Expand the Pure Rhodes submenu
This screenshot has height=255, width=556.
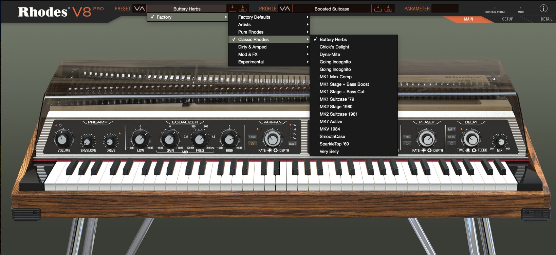(269, 32)
